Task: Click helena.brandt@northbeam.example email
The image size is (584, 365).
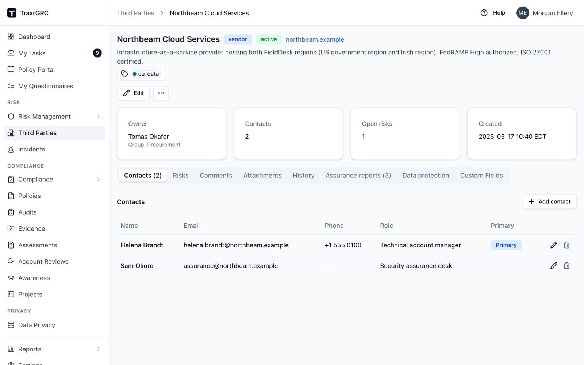Action: click(x=236, y=245)
